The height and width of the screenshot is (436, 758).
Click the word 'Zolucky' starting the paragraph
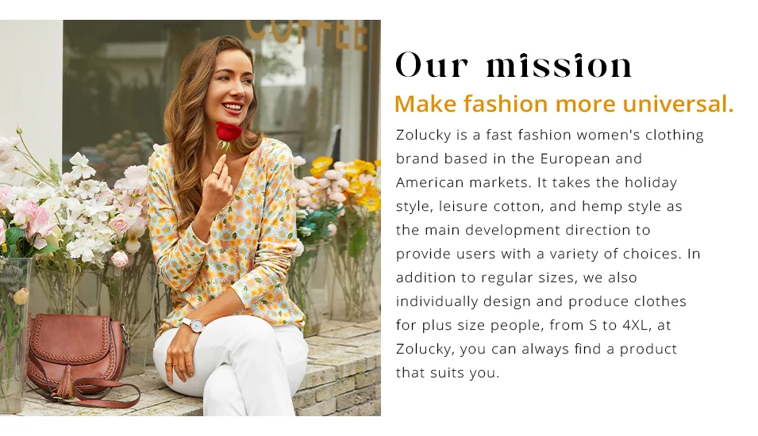coord(424,135)
